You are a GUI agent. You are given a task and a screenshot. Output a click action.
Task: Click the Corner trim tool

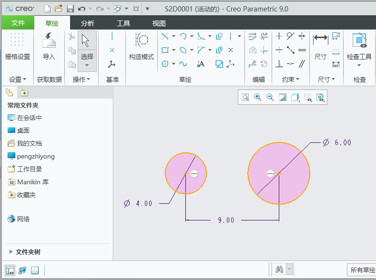click(264, 50)
